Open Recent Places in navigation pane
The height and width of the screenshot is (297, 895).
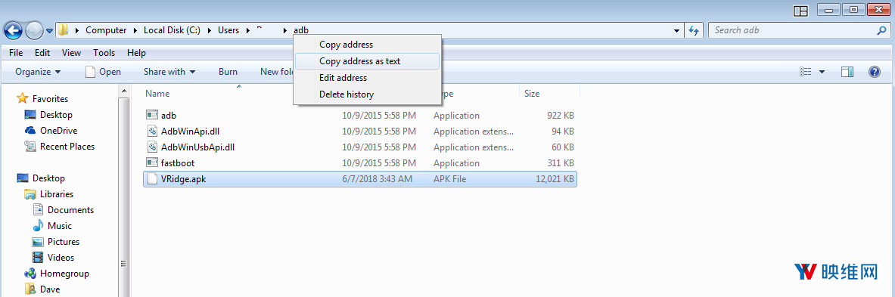(67, 147)
